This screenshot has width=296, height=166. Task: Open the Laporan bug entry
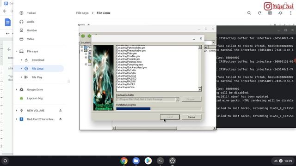(x=35, y=98)
